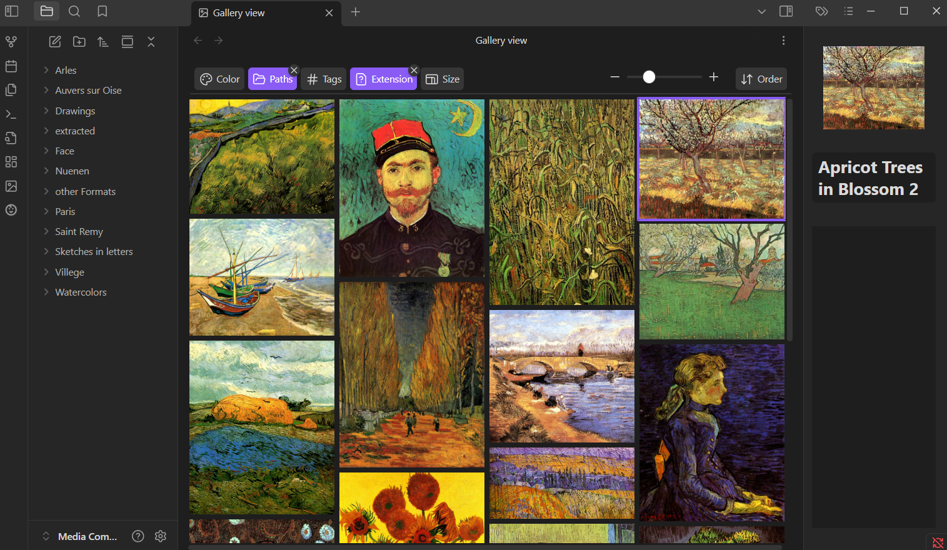Click the copy files ribbon icon

point(11,90)
